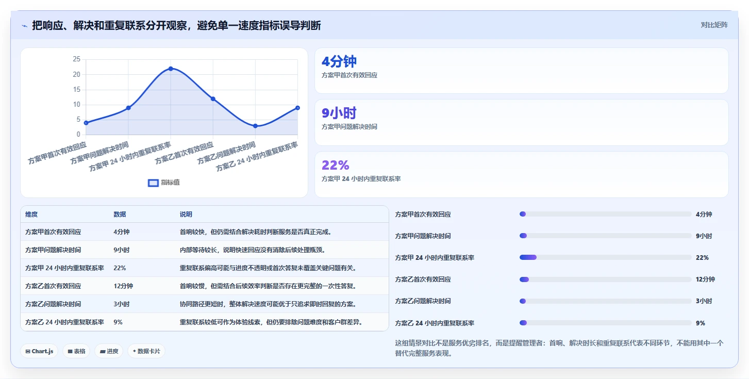Viewport: 749px width, 379px height.
Task: Click the progress bar for 方案甲首次有效回应
Action: point(605,214)
